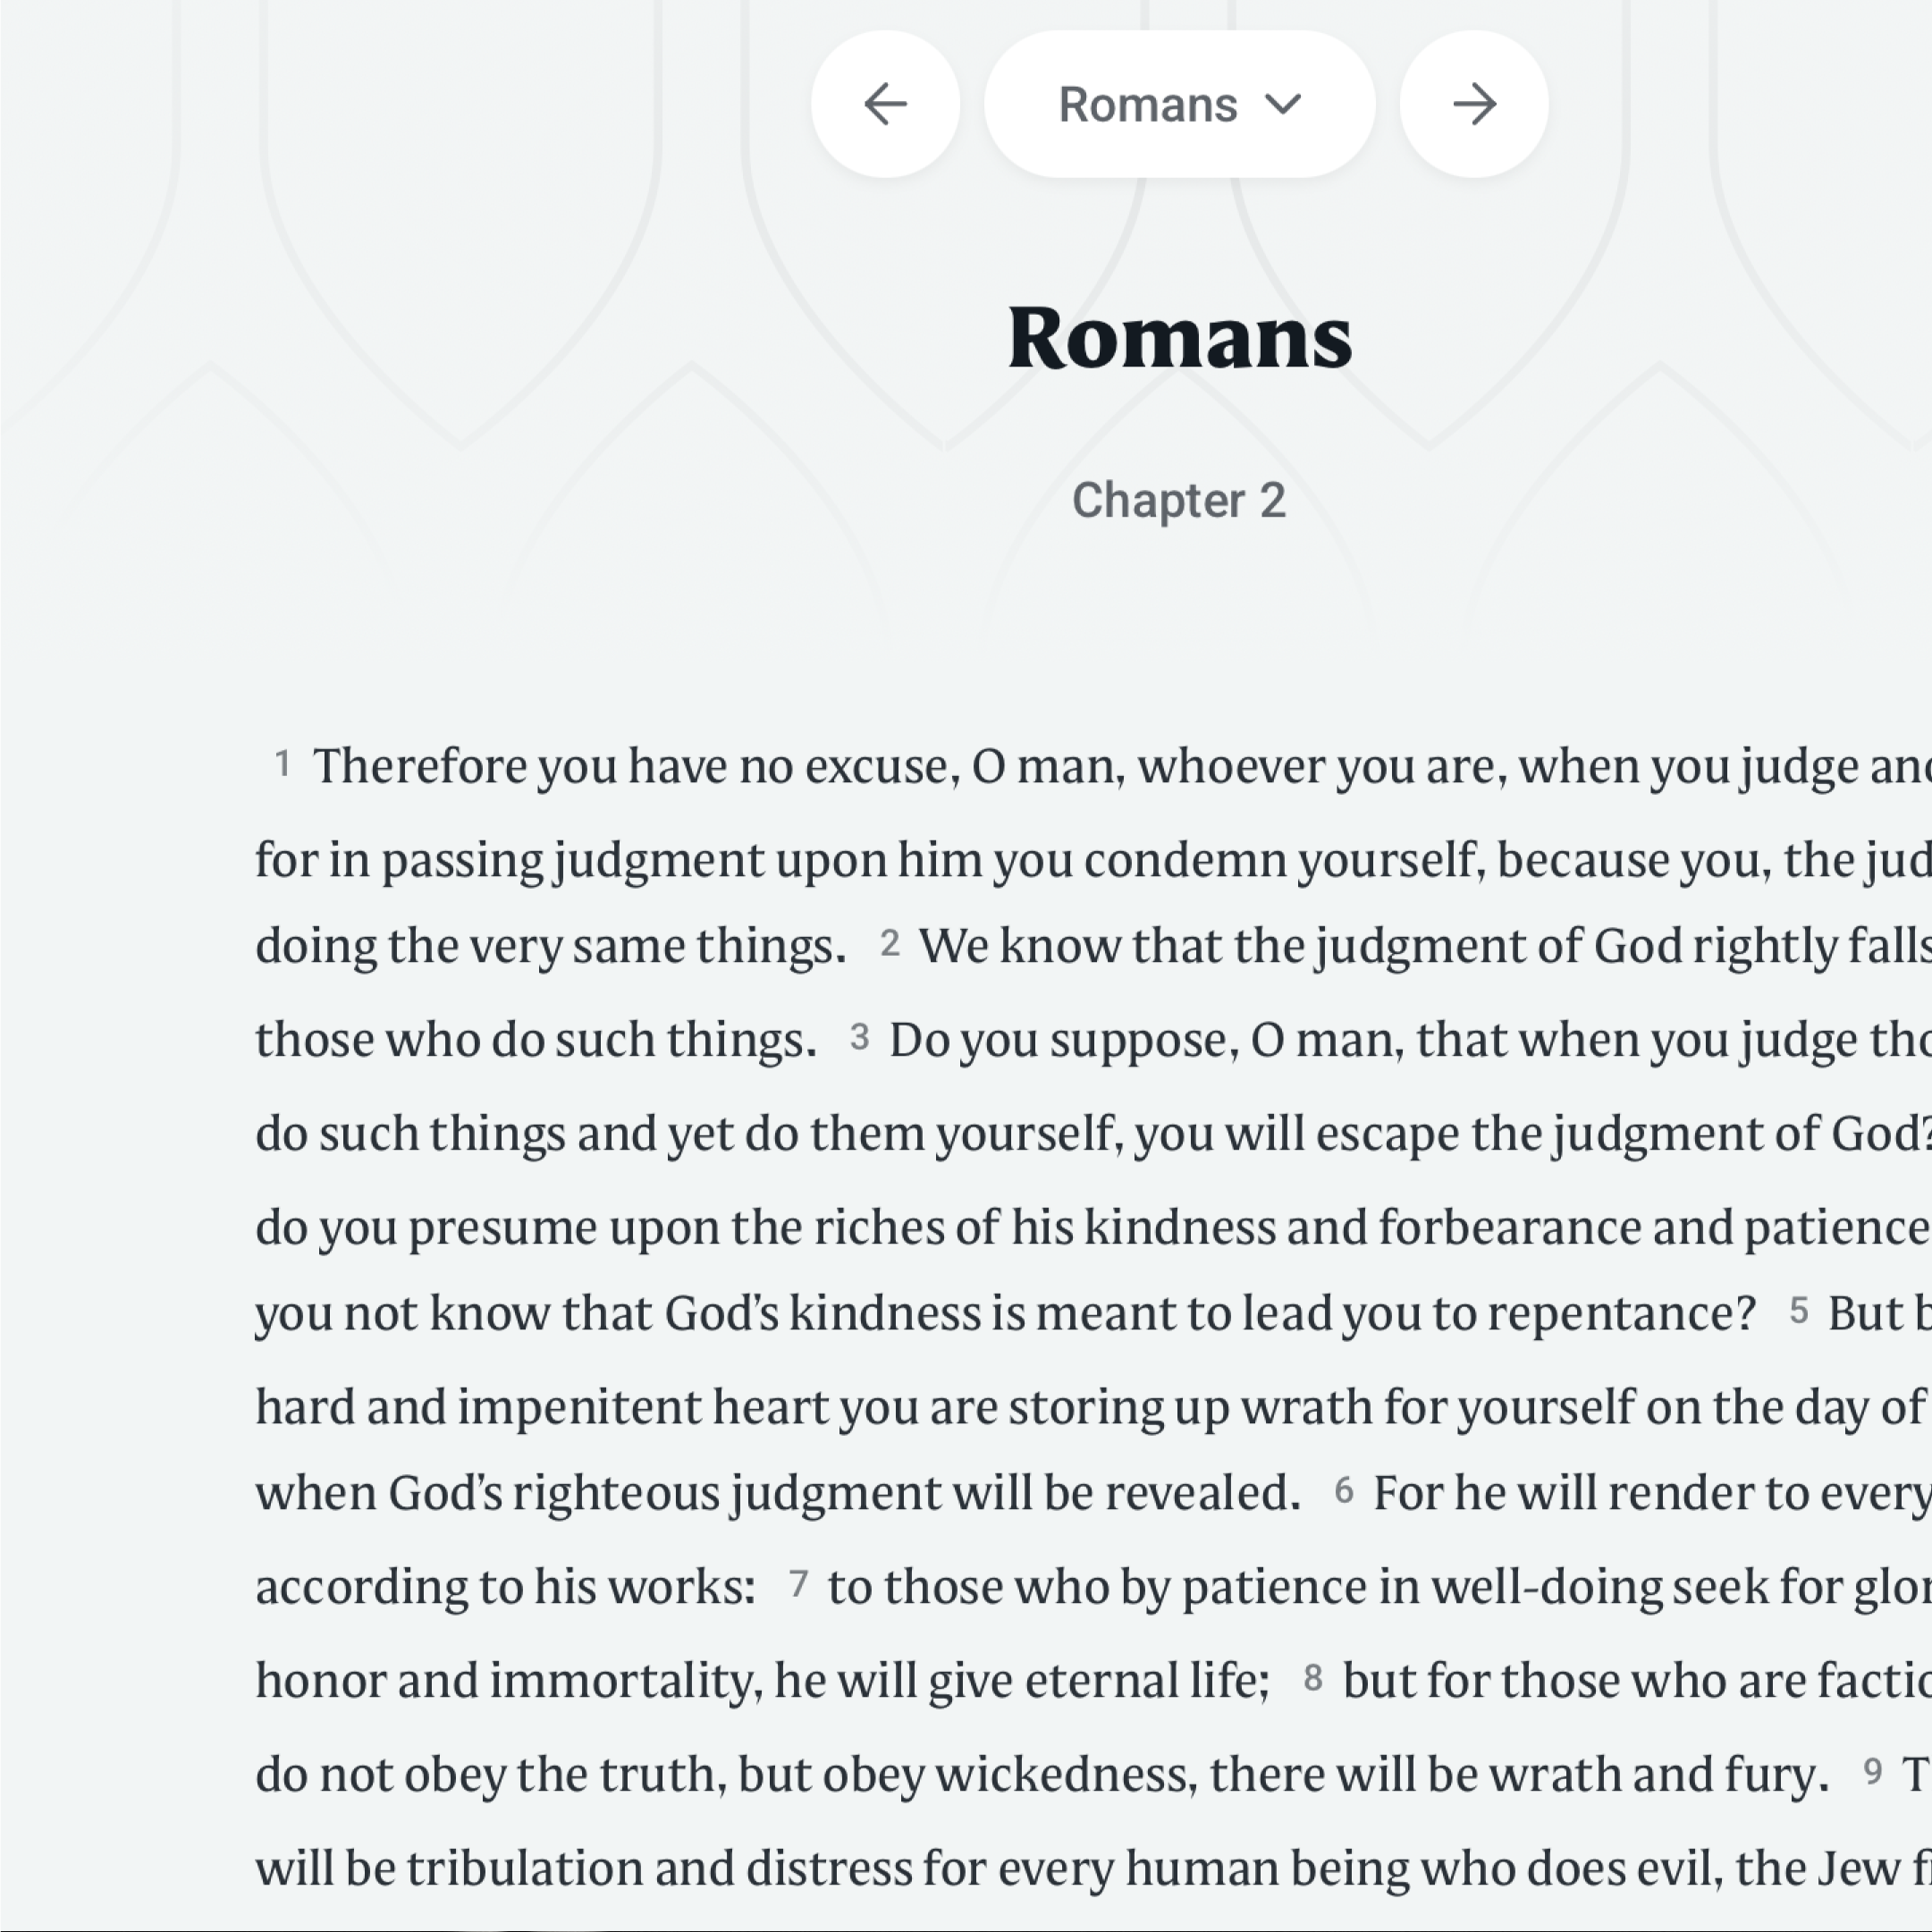1932x1932 pixels.
Task: Select verse number 2 marker
Action: [889, 943]
